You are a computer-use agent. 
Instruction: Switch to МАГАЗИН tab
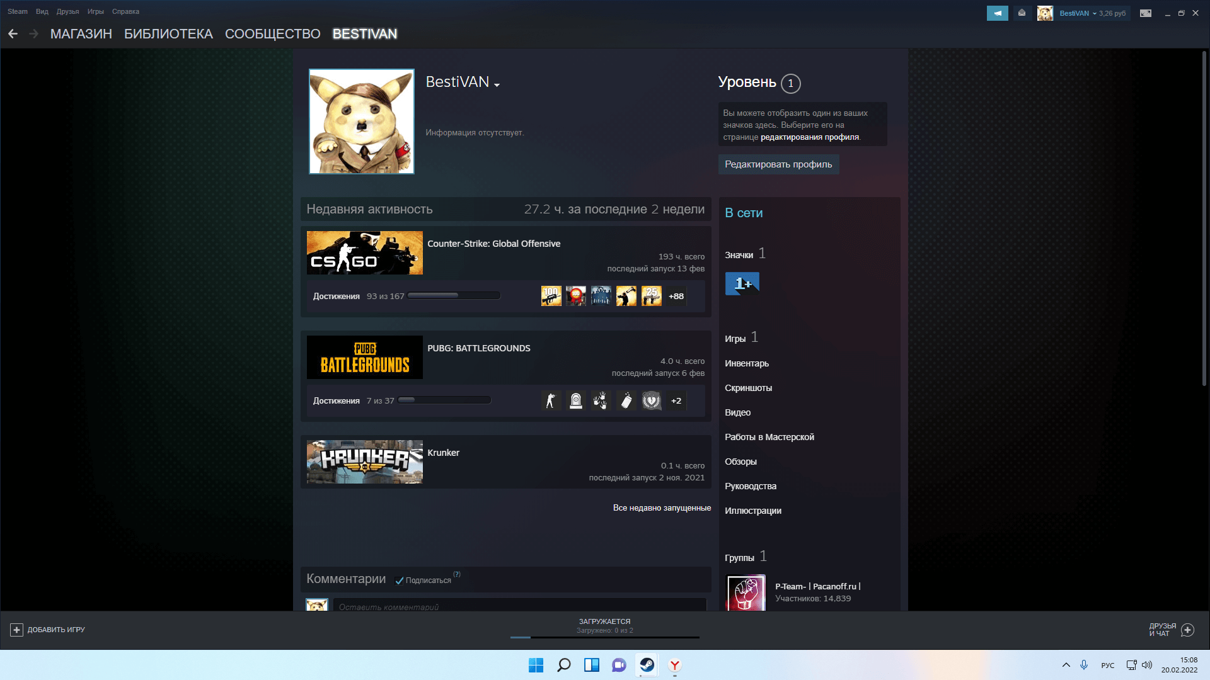click(x=81, y=34)
